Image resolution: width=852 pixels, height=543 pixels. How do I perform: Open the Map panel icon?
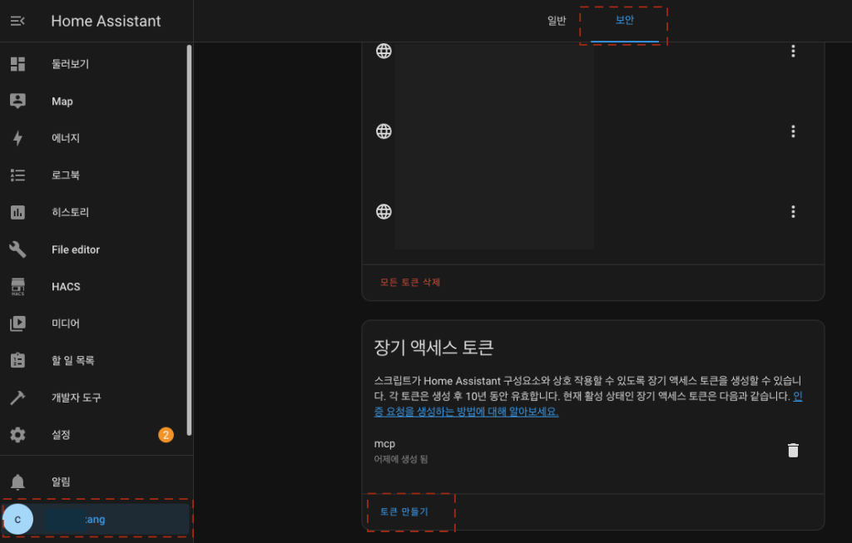pyautogui.click(x=17, y=101)
